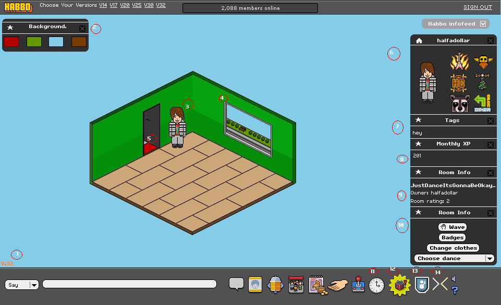Image resolution: width=501 pixels, height=305 pixels.
Task: Click the crossed sticks icon
Action: pos(440,284)
